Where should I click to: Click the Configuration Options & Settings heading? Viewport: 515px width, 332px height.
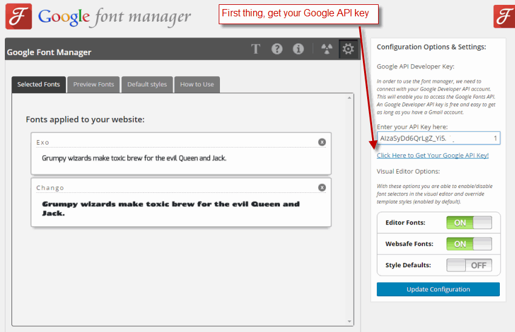click(x=431, y=47)
